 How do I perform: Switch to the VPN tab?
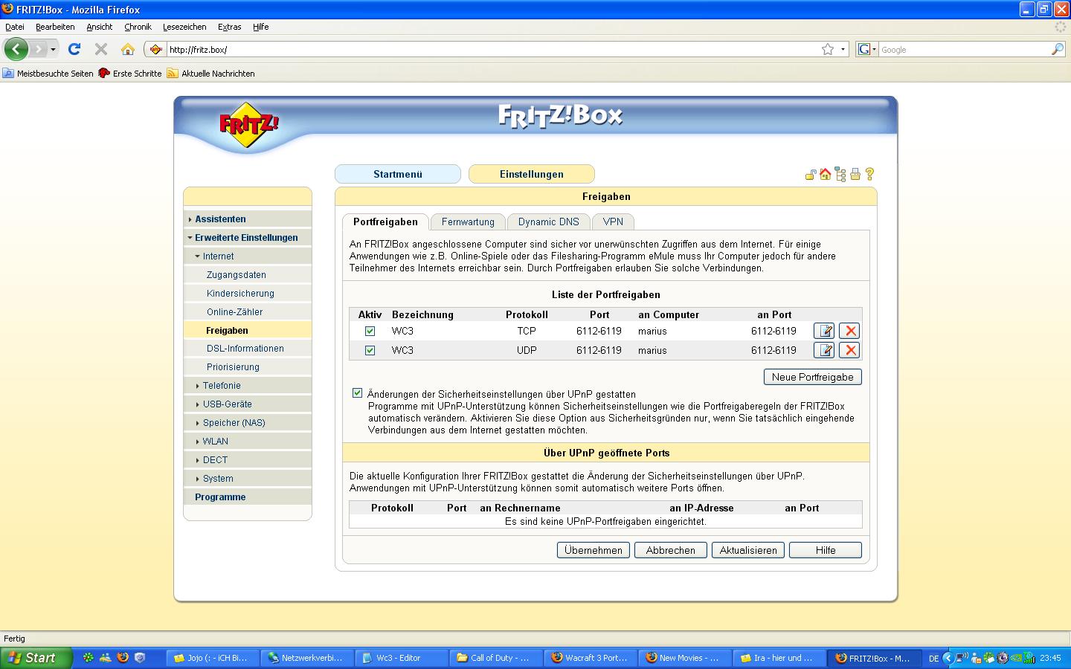click(613, 222)
